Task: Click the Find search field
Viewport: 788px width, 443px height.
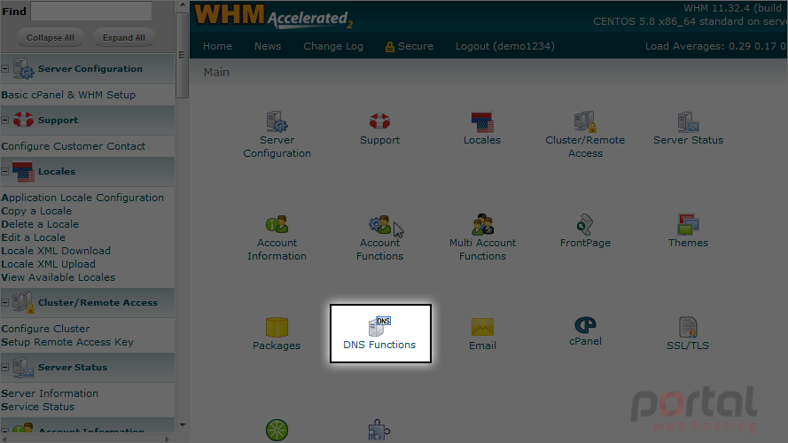Action: (91, 11)
